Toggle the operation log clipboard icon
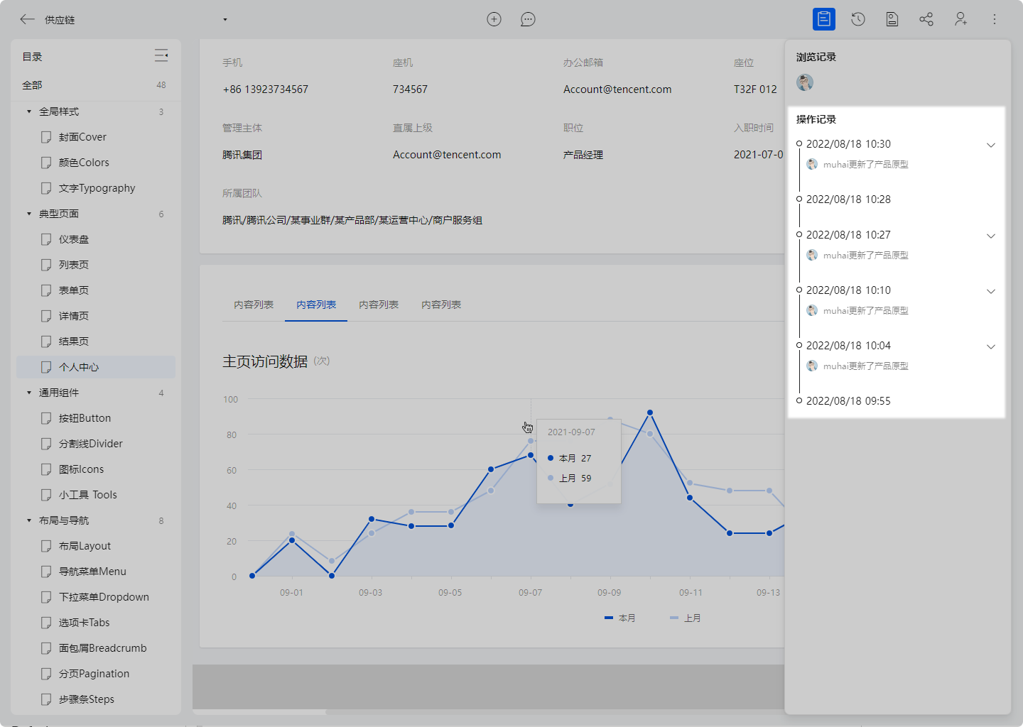Screen dimensions: 1023x727 (x=824, y=19)
